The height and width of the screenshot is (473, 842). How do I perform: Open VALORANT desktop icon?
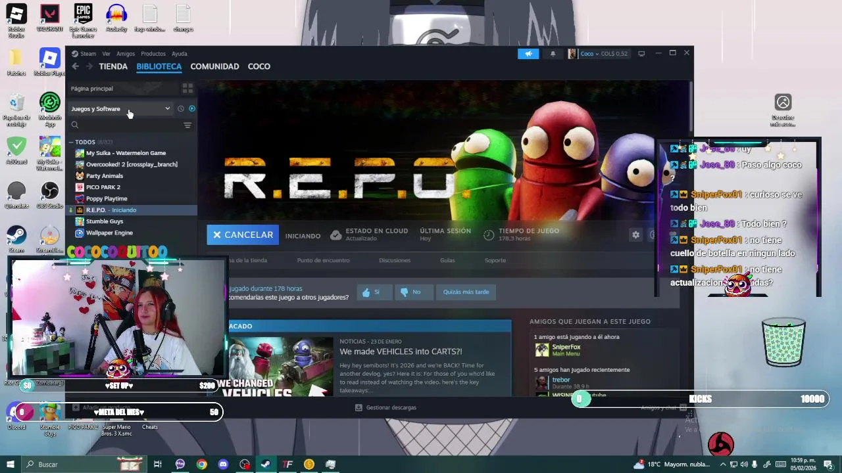[x=49, y=18]
